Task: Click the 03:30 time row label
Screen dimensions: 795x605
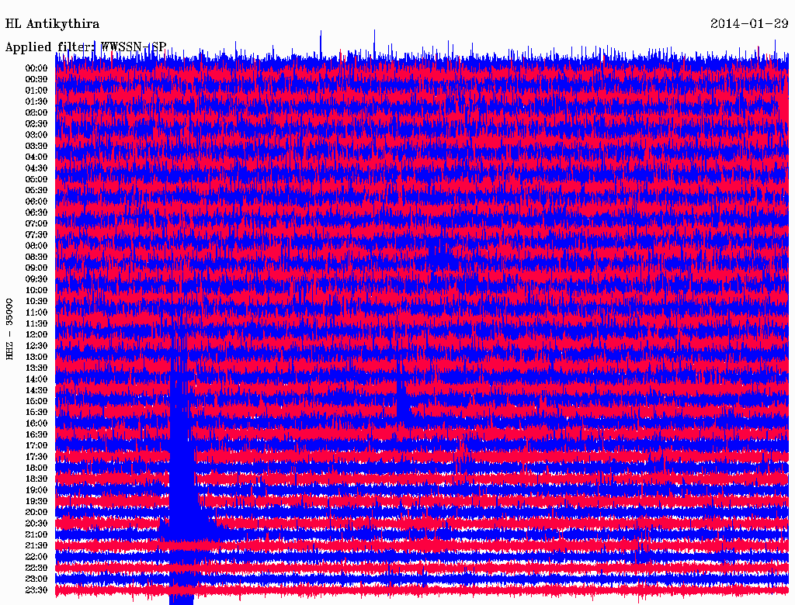Action: pyautogui.click(x=36, y=146)
